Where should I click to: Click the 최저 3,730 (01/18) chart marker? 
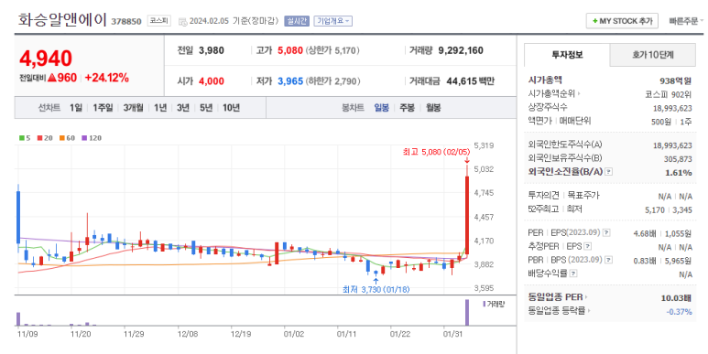click(x=376, y=289)
